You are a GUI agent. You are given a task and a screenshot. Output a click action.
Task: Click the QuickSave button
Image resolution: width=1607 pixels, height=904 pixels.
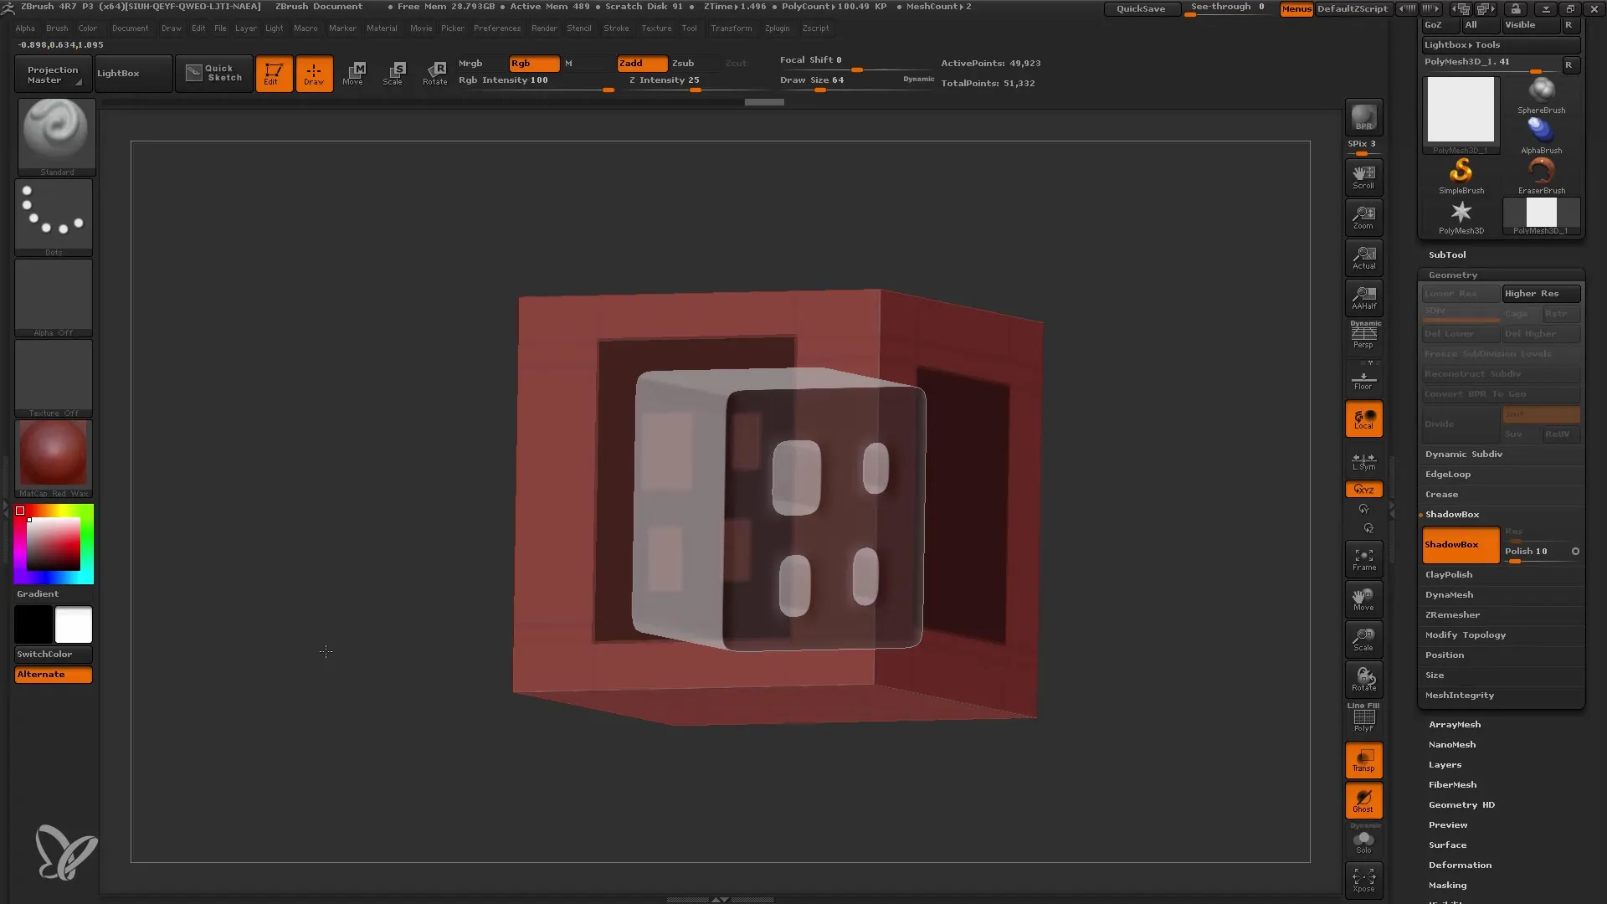coord(1141,8)
